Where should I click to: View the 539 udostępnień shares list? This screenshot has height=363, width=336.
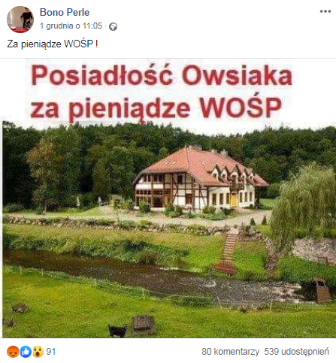[296, 352]
